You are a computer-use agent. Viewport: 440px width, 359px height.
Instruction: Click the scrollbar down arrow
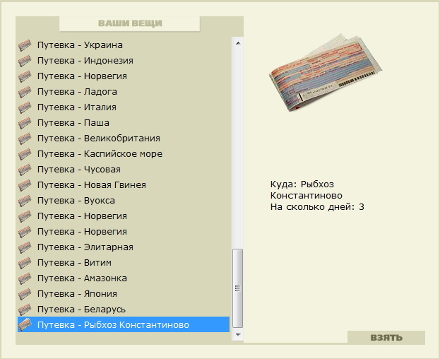[x=238, y=334]
